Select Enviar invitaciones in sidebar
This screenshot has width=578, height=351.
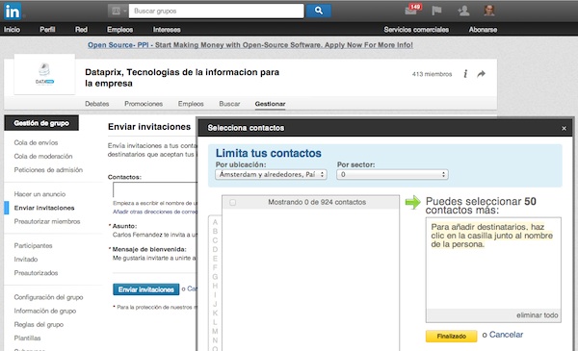coord(44,208)
